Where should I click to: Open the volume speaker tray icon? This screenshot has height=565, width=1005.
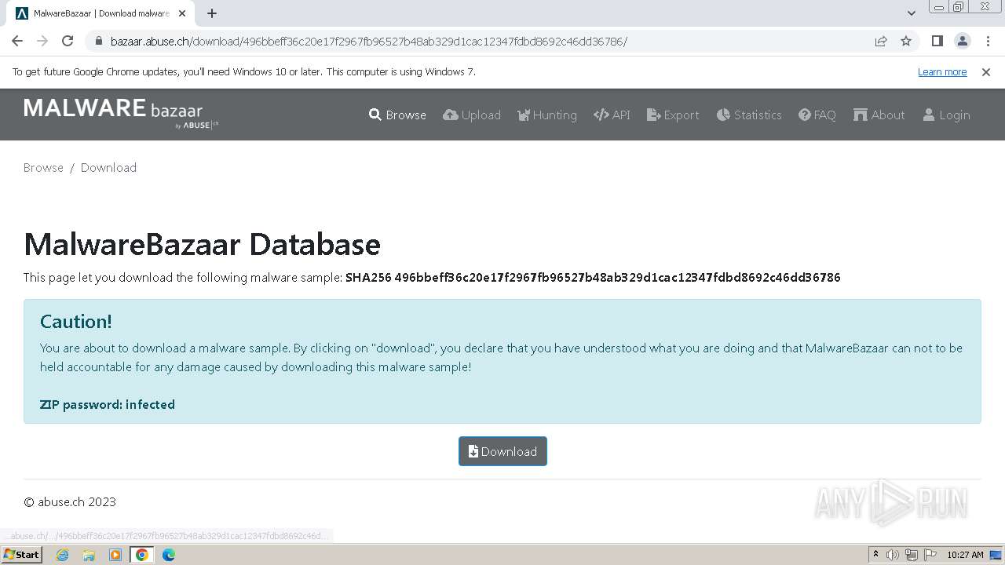[x=893, y=555]
